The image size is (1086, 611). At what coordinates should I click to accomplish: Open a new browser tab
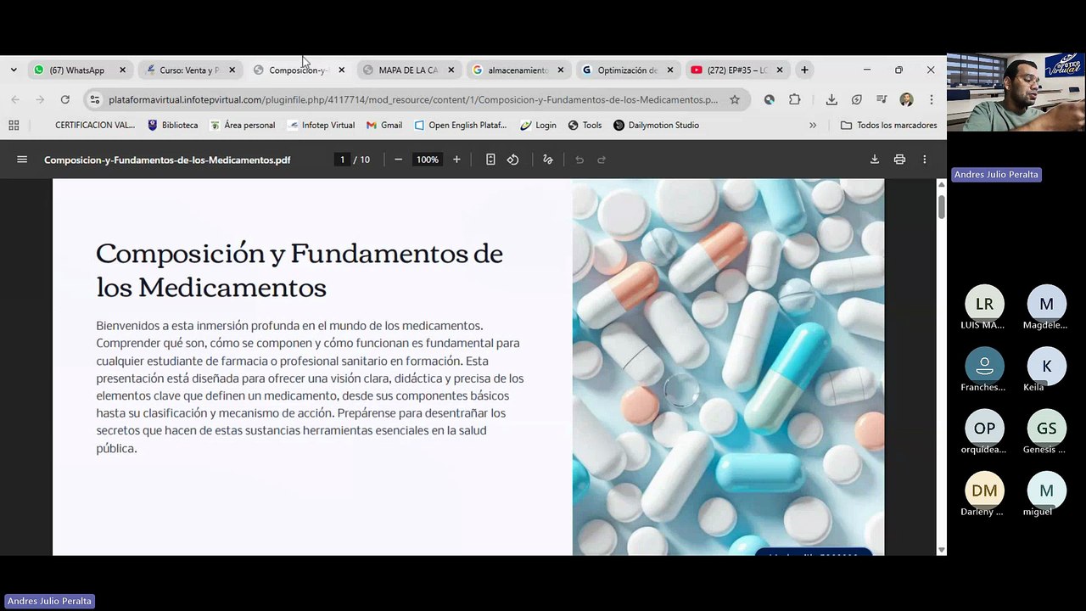804,70
